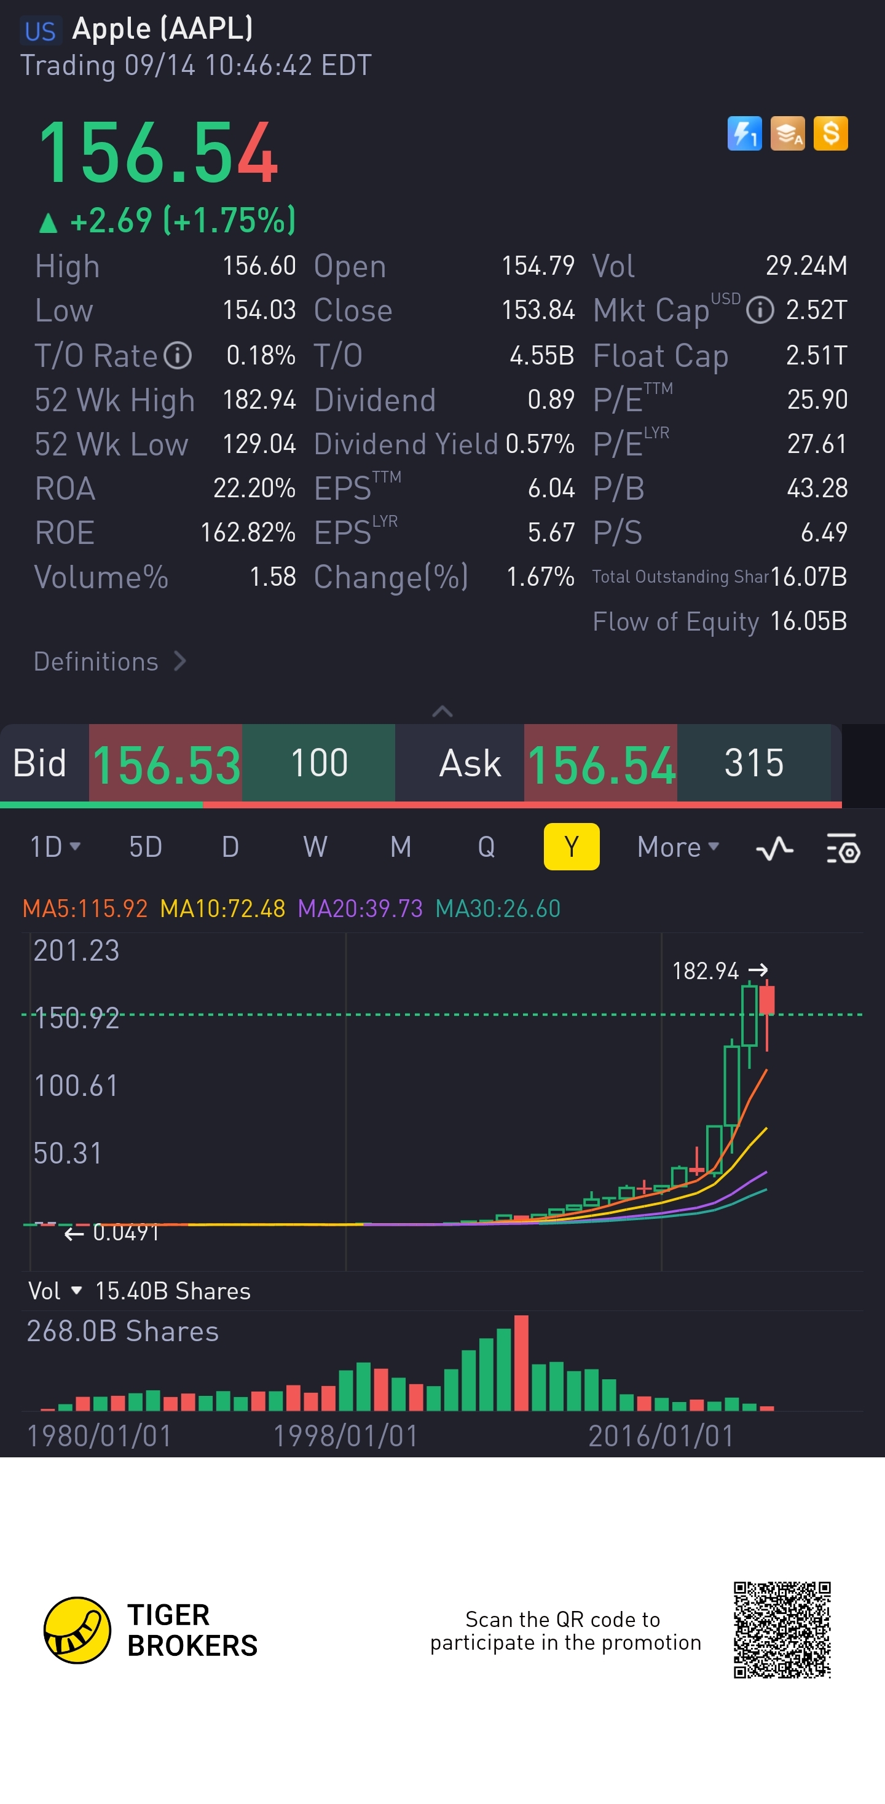Select the highlighted Y yearly chart tab
This screenshot has width=885, height=1804.
coord(572,846)
